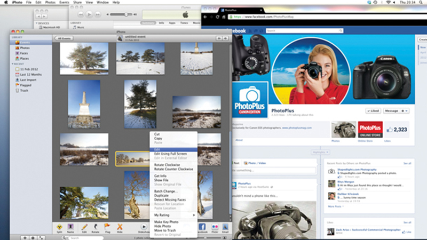The height and width of the screenshot is (240, 427).
Task: Open the Events menu in menu bar
Action: point(64,2)
